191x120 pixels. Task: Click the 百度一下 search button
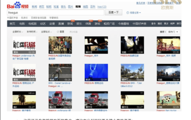pos(114,12)
